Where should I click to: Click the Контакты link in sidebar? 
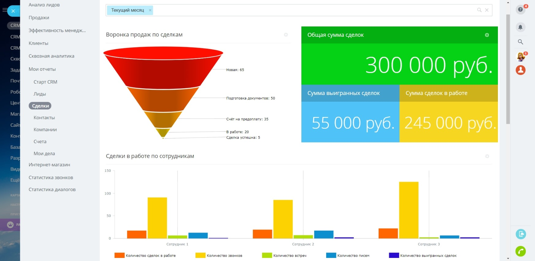(44, 118)
